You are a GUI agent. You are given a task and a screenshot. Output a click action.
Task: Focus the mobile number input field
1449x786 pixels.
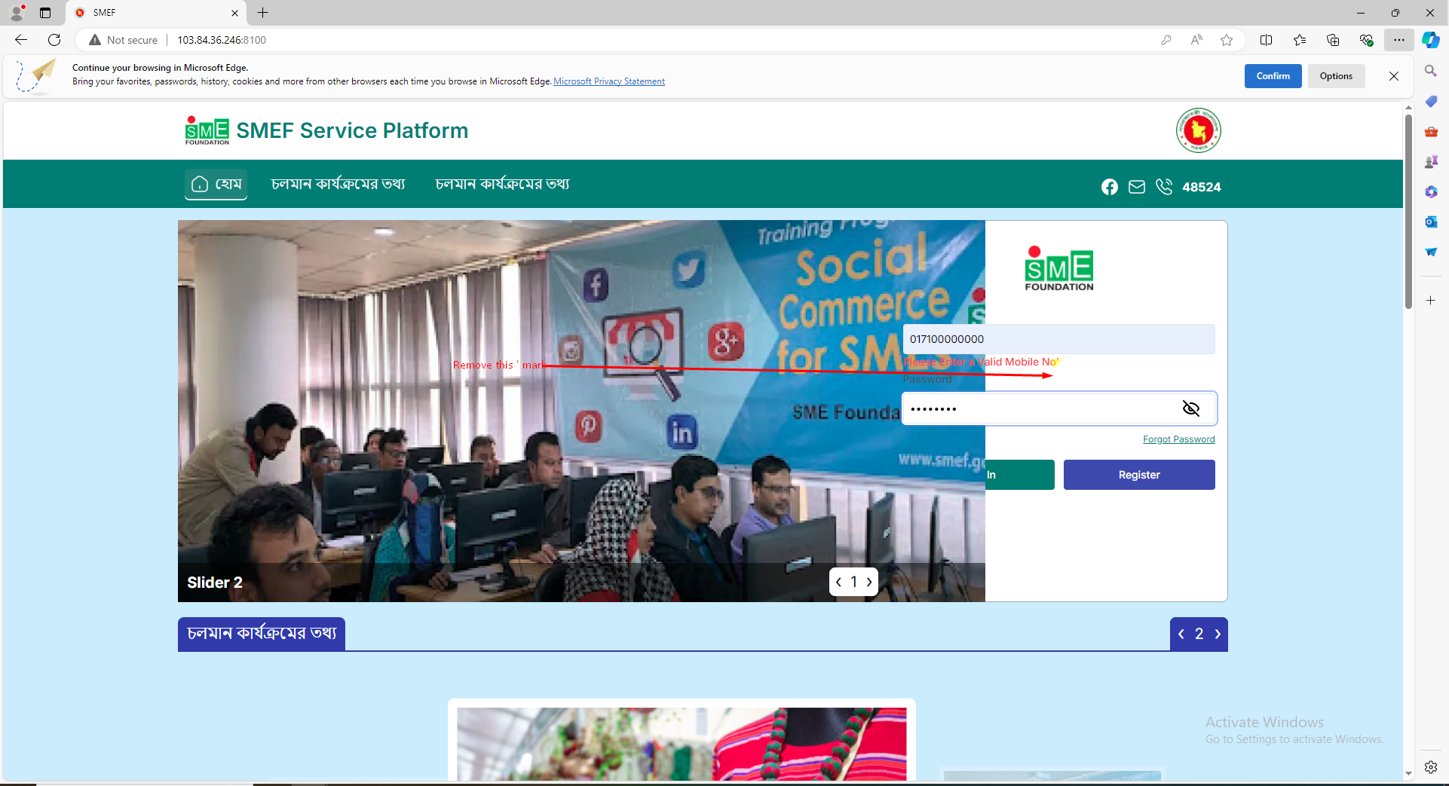pos(1058,339)
